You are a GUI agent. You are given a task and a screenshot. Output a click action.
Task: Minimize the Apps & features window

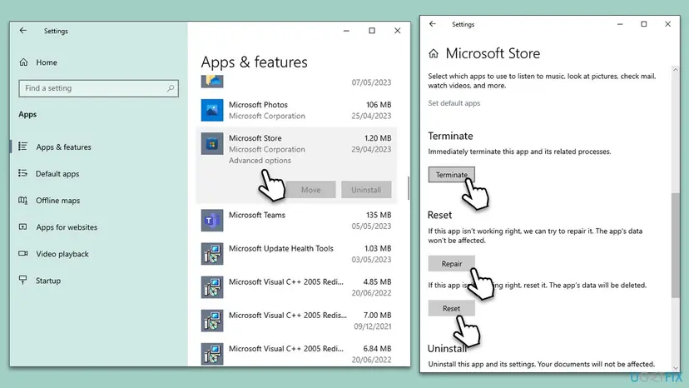pos(346,30)
